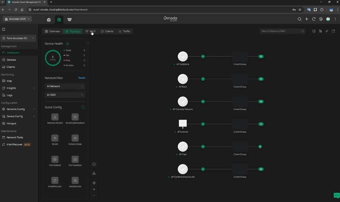Switch to the Traffic tab
Viewport: 340px width, 202px height.
click(x=124, y=31)
